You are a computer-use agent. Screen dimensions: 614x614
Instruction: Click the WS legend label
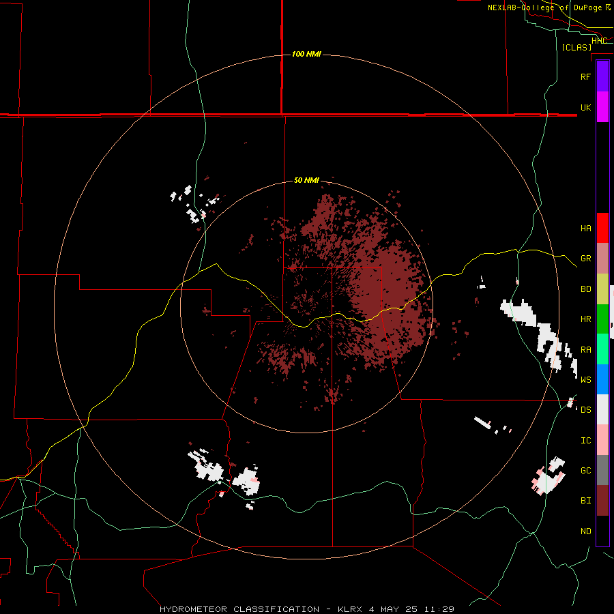tap(585, 379)
